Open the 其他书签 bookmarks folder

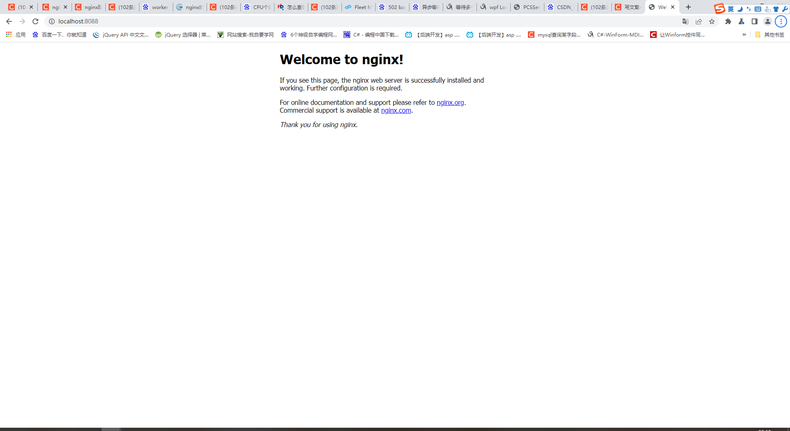coord(770,35)
